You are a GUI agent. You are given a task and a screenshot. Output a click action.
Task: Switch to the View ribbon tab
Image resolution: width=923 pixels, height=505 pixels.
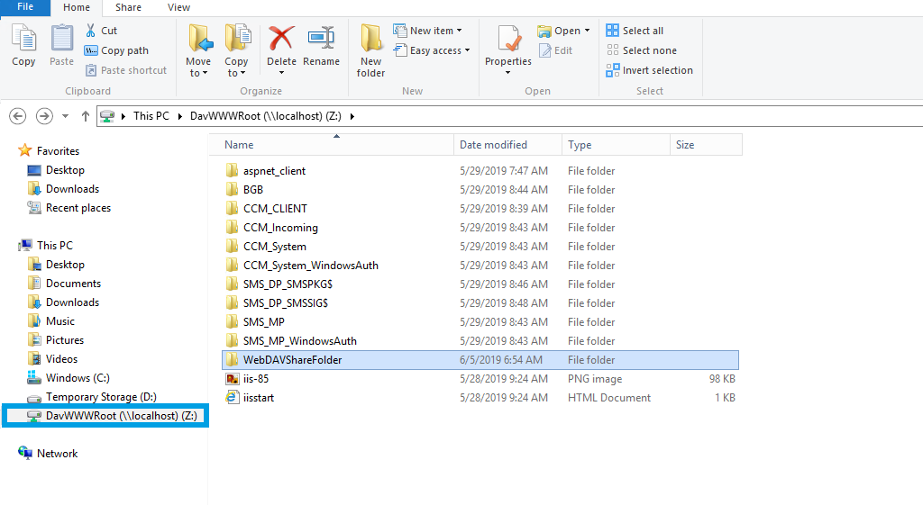point(178,7)
